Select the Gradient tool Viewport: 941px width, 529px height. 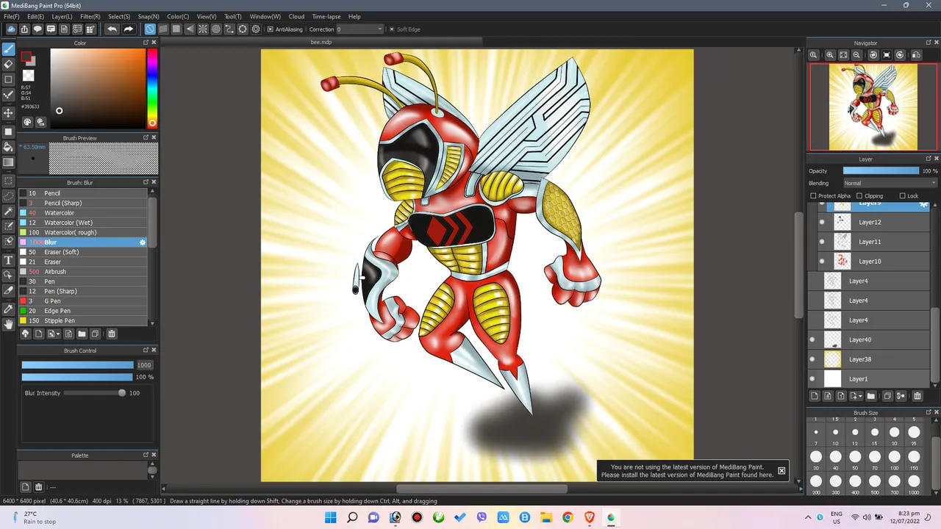click(x=9, y=162)
